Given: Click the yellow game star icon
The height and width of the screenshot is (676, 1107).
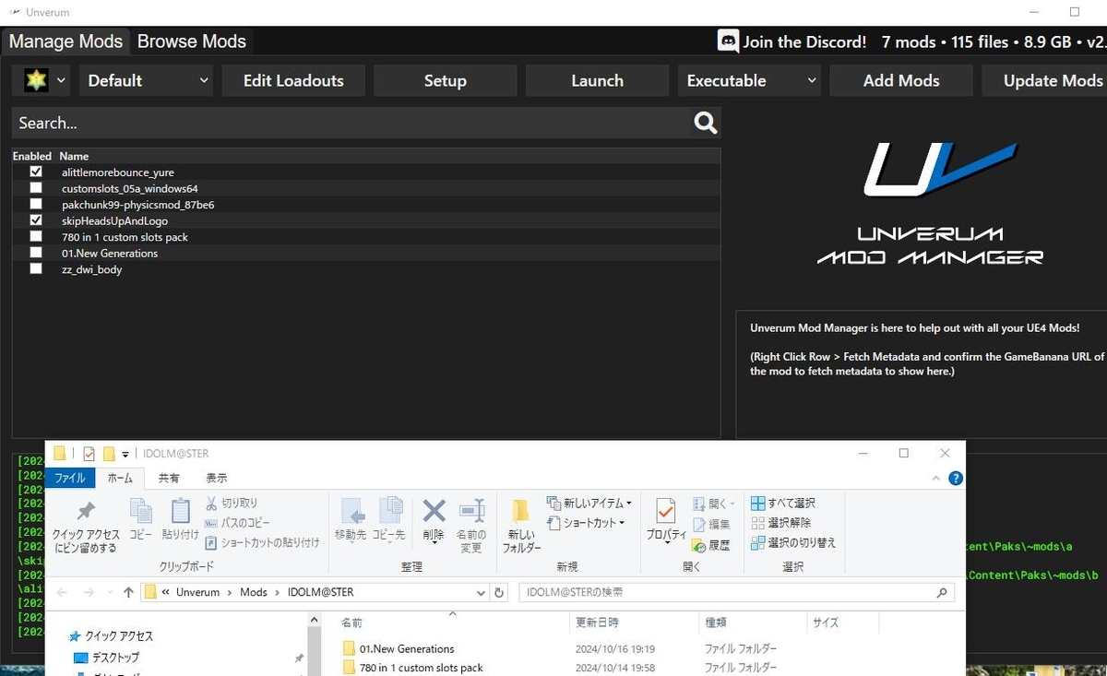Looking at the screenshot, I should [x=36, y=80].
